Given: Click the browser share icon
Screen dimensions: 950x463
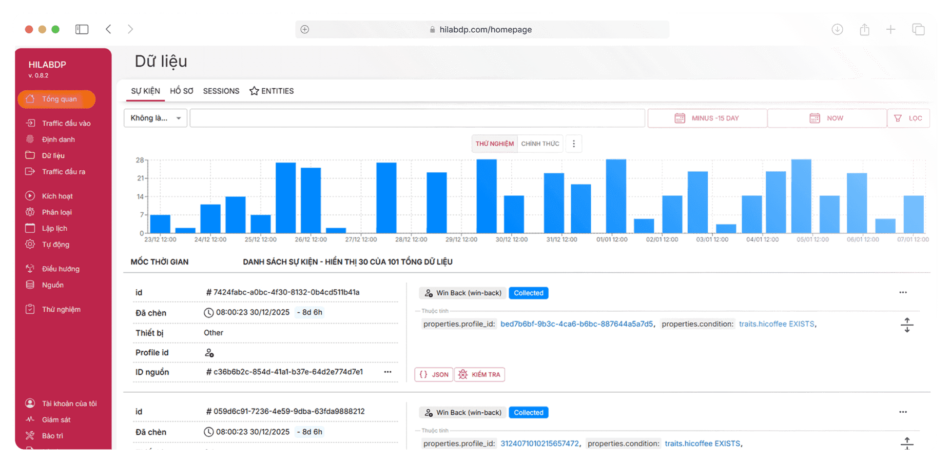Looking at the screenshot, I should coord(864,29).
